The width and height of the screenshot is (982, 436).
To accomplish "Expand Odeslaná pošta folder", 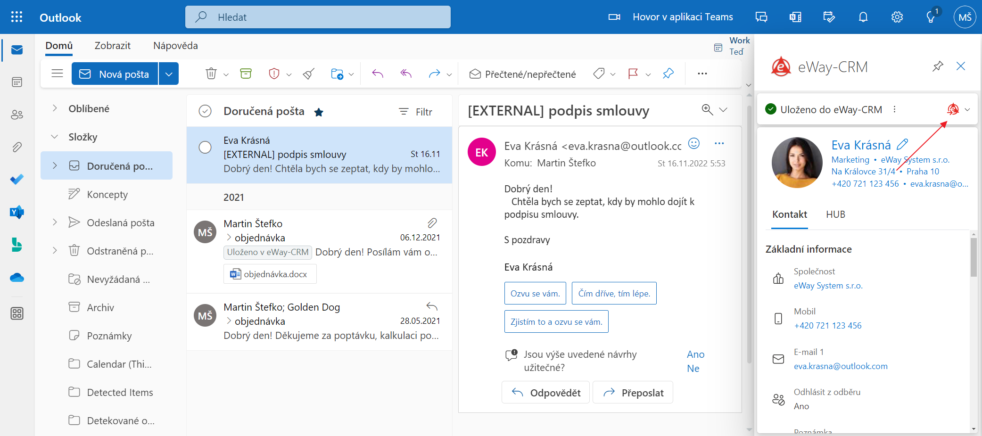I will (55, 222).
